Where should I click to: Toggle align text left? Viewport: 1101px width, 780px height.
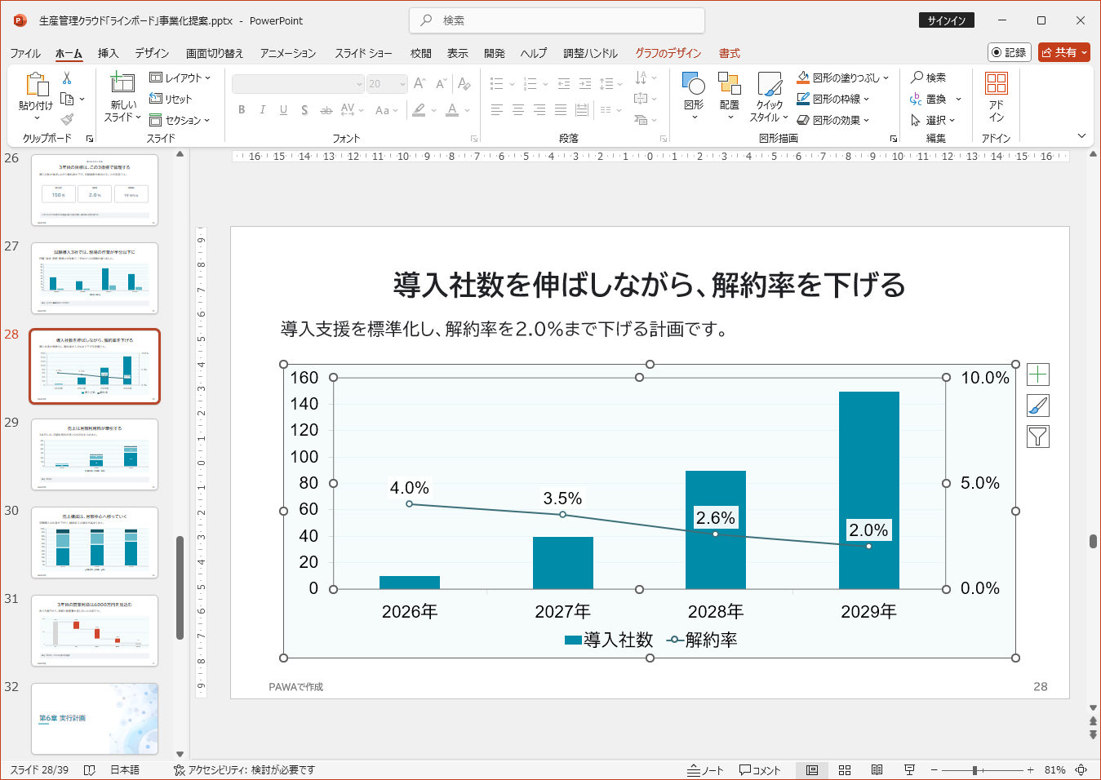pos(496,110)
